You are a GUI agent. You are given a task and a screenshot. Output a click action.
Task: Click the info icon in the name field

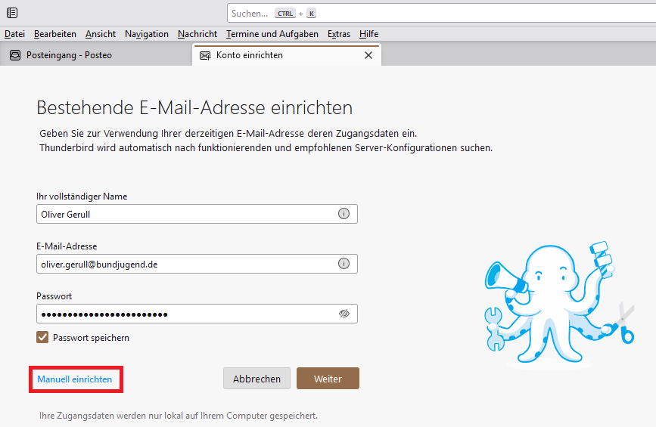point(344,214)
